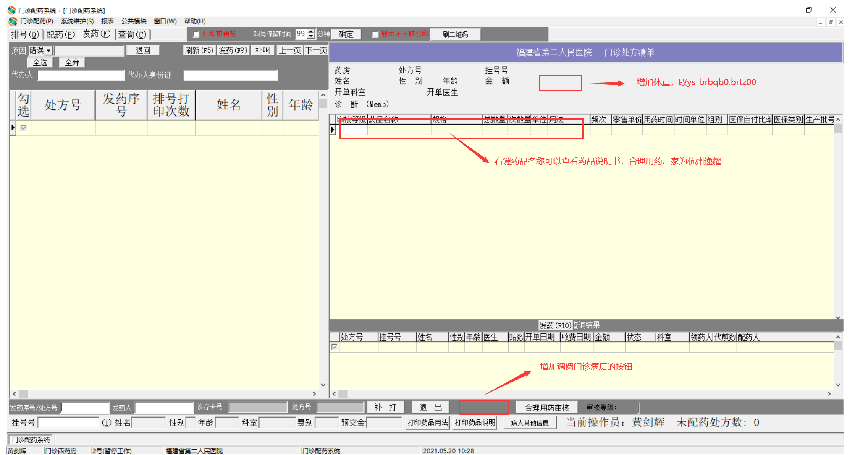855x455 pixels.
Task: Click the 刷新(F5) button
Action: (x=199, y=50)
